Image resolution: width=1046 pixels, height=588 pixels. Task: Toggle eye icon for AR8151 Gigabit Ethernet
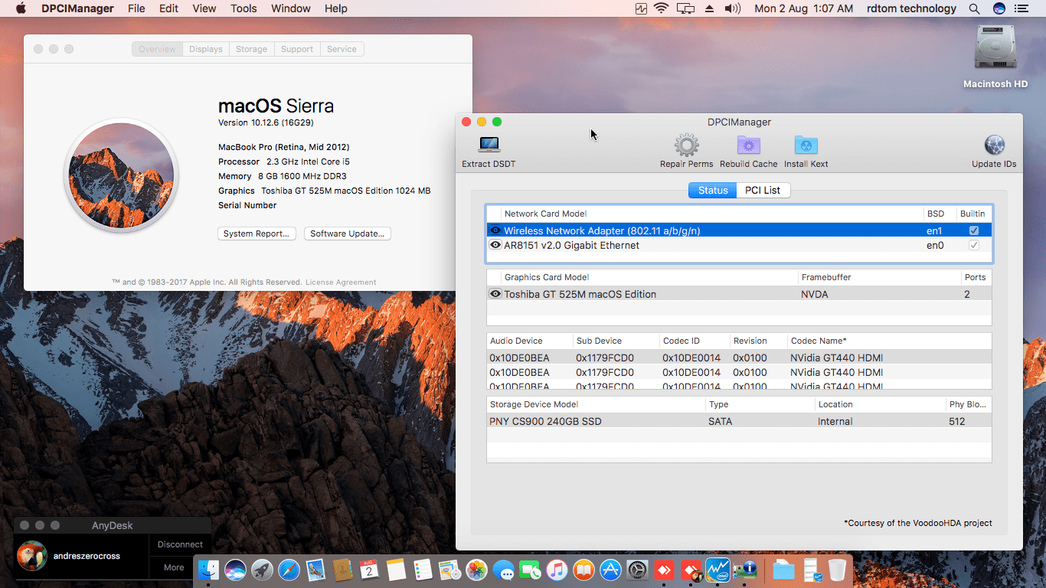pyautogui.click(x=495, y=245)
